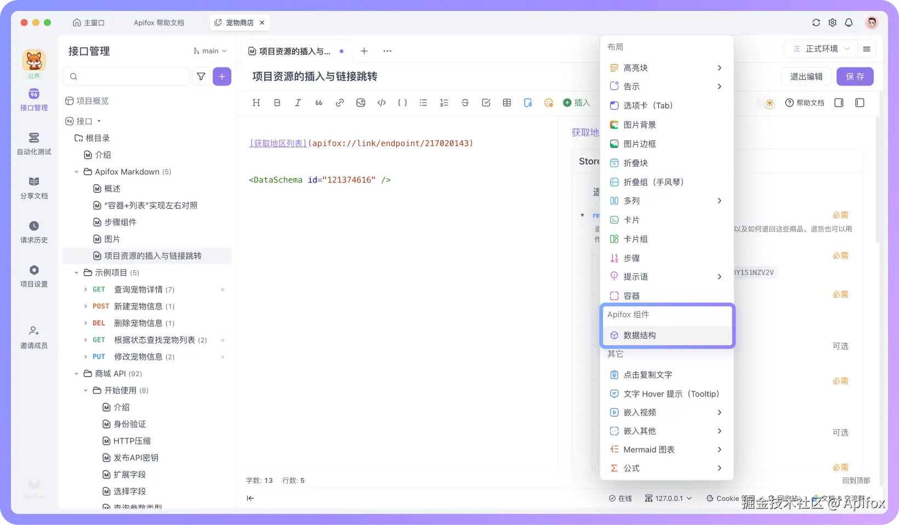The image size is (899, 525).
Task: Insert a blockquote with the quote icon
Action: (318, 102)
